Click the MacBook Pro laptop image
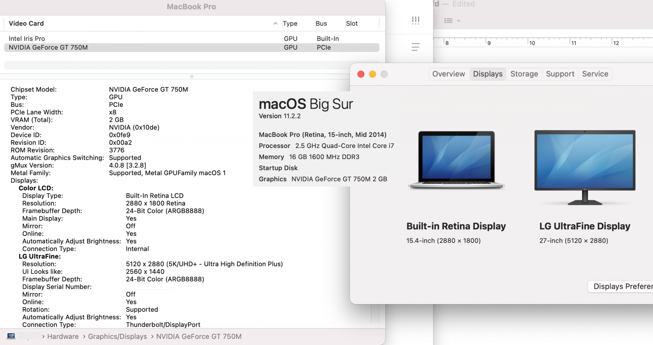 pos(456,160)
